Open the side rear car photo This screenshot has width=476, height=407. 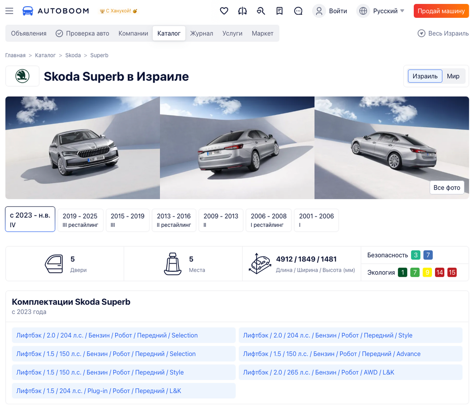point(392,148)
